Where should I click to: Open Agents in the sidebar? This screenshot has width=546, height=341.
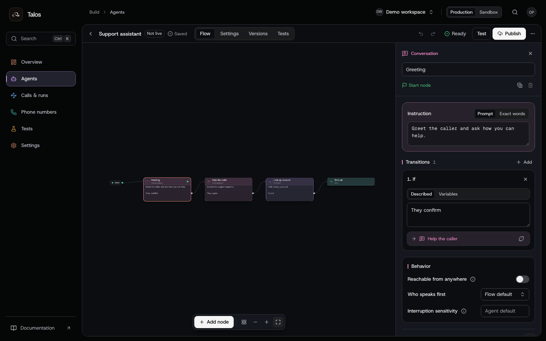pyautogui.click(x=41, y=79)
